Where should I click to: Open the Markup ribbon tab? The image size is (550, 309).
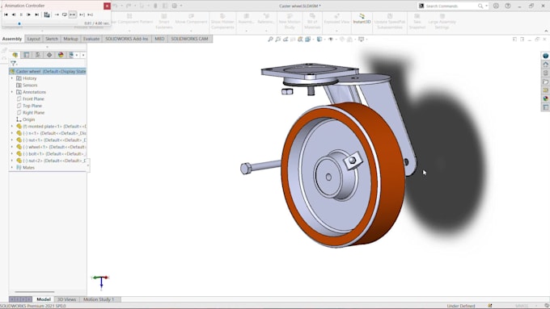[x=70, y=39]
